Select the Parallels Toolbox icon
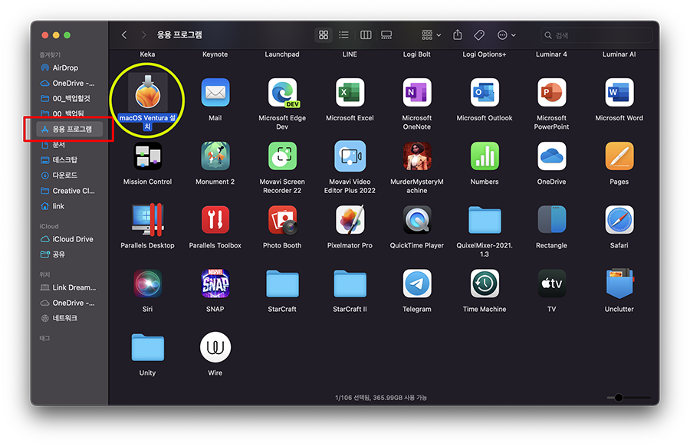690x446 pixels. click(x=215, y=219)
